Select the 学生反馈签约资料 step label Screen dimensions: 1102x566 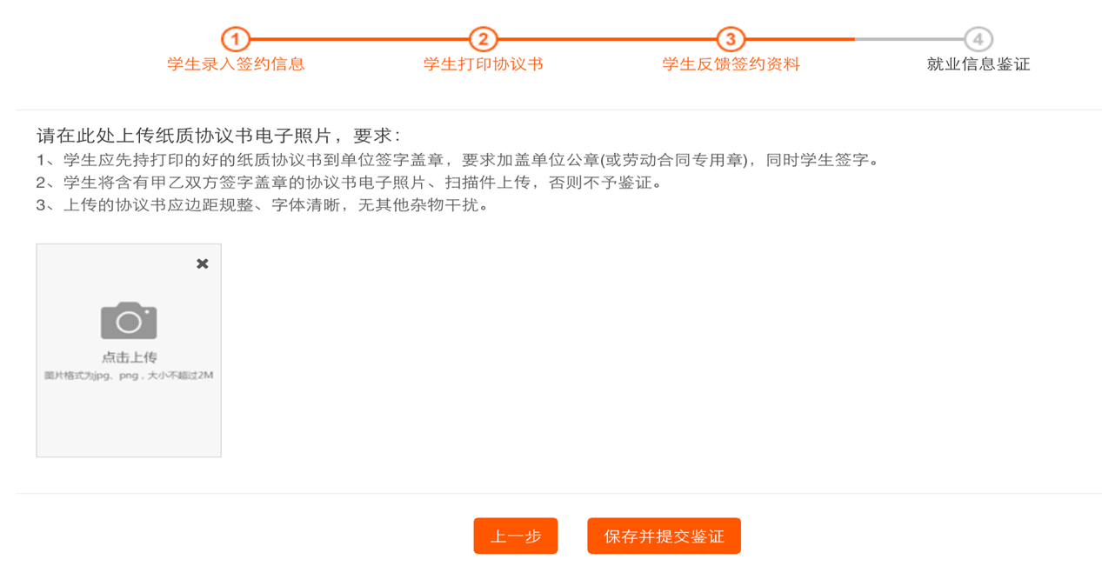(731, 64)
